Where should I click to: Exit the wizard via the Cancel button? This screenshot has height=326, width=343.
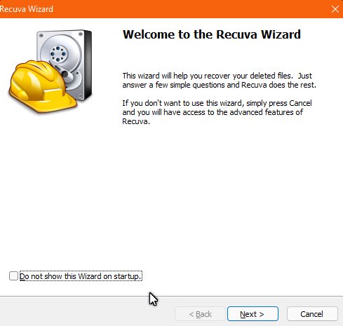(x=312, y=314)
